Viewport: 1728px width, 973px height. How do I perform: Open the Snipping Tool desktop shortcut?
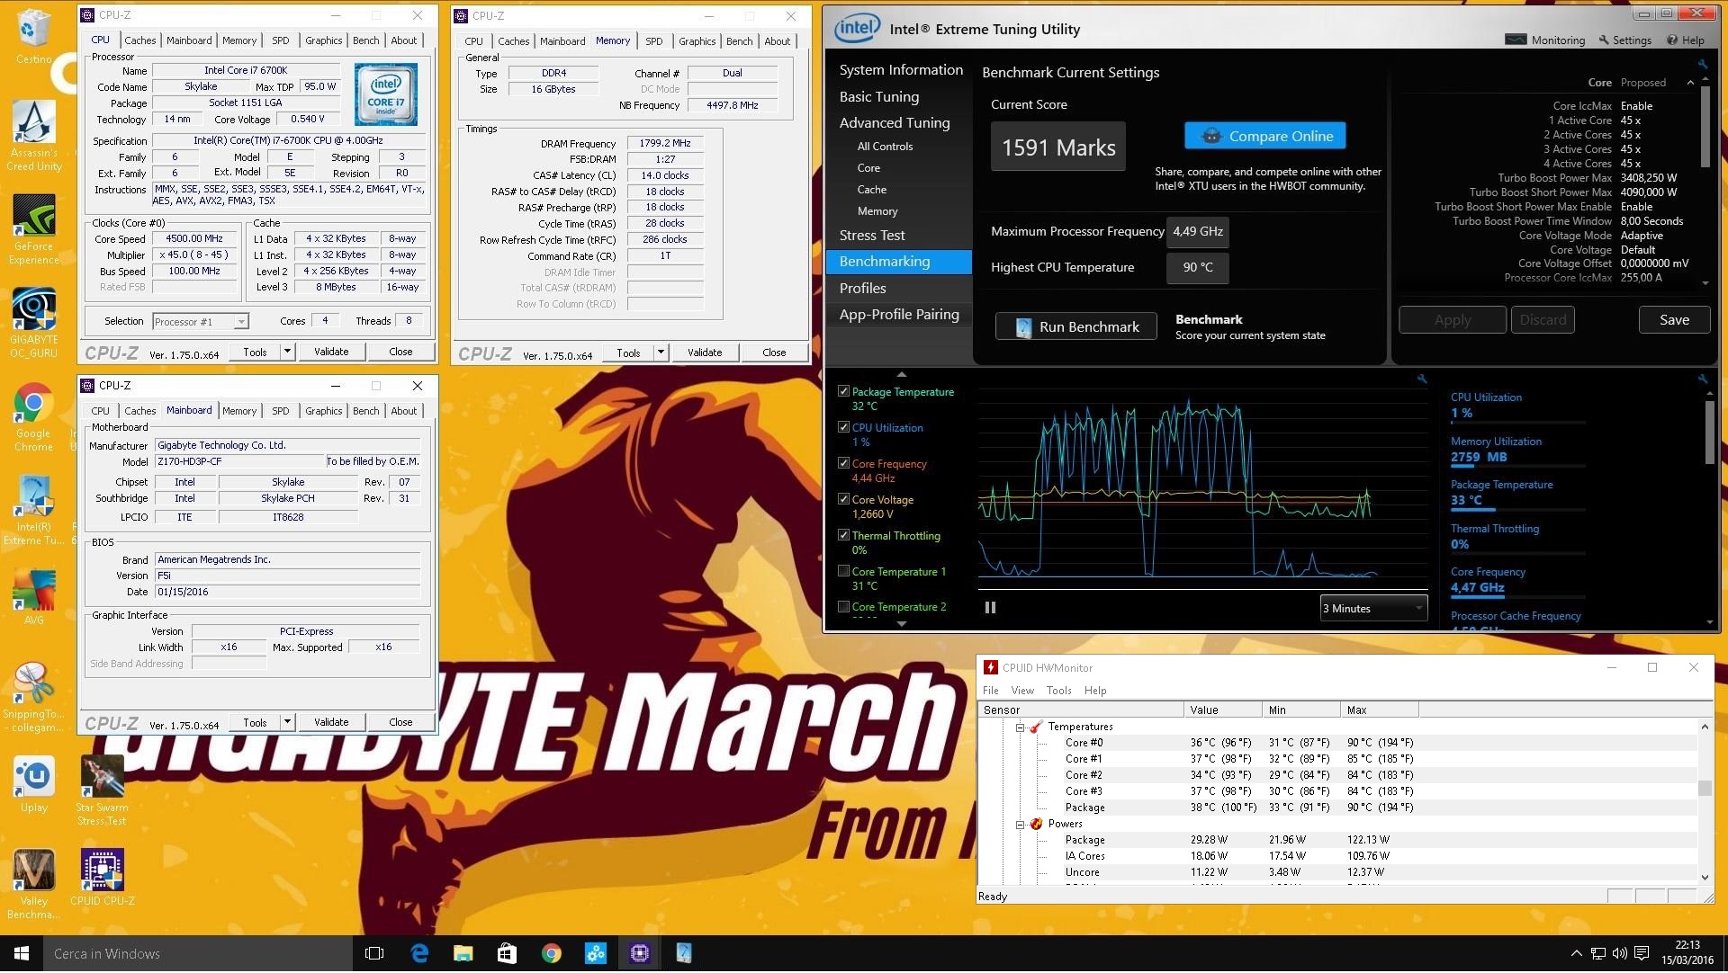click(33, 697)
